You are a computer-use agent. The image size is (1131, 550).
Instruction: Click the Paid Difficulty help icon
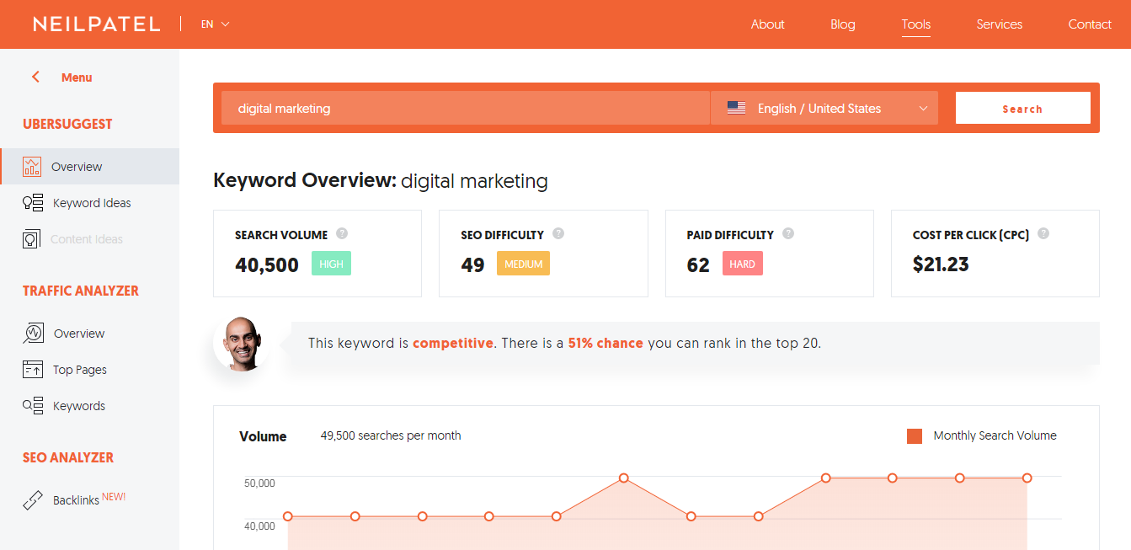788,234
